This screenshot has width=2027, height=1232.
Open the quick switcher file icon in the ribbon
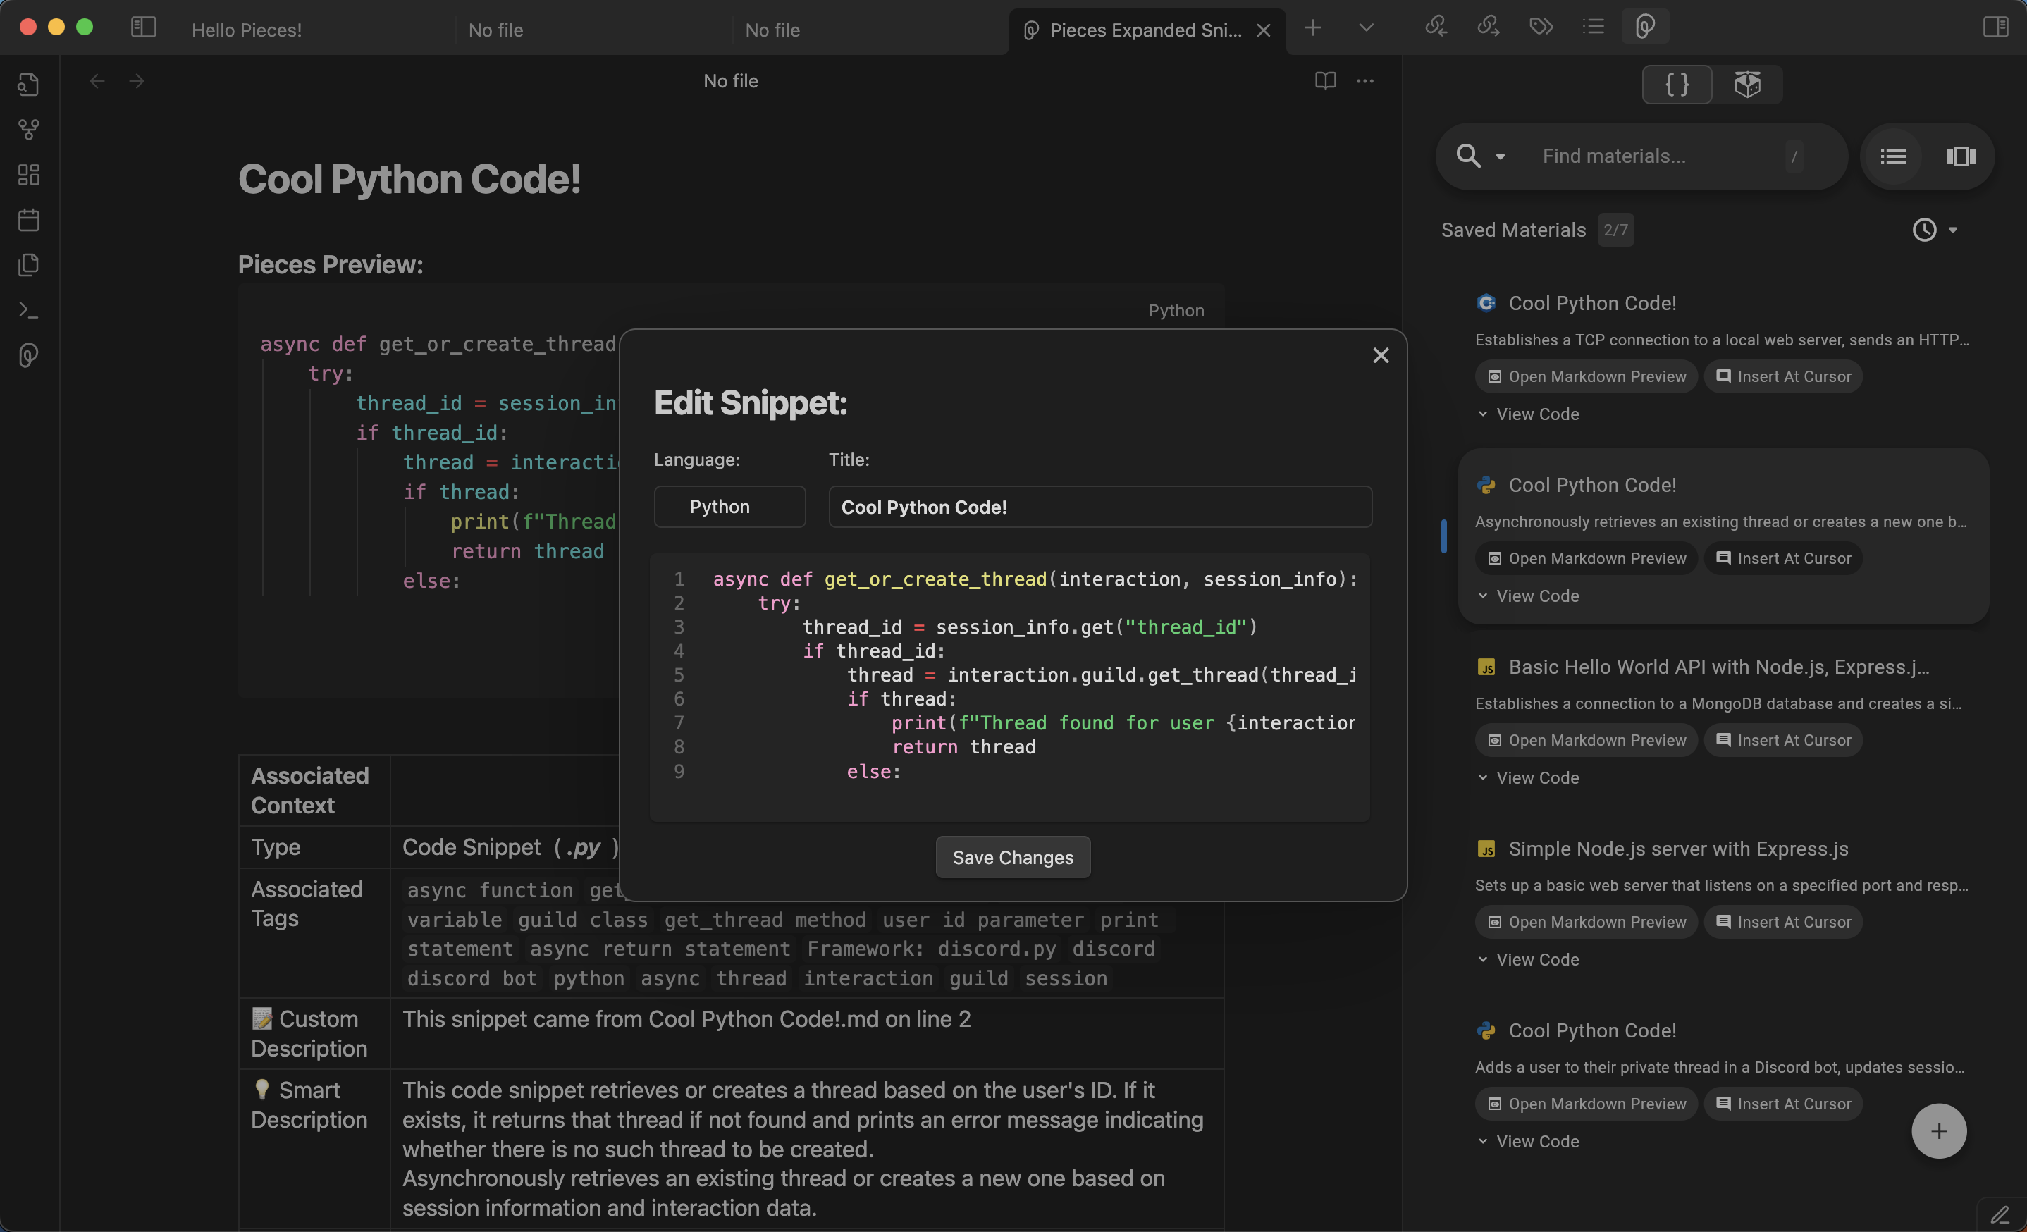click(x=29, y=84)
